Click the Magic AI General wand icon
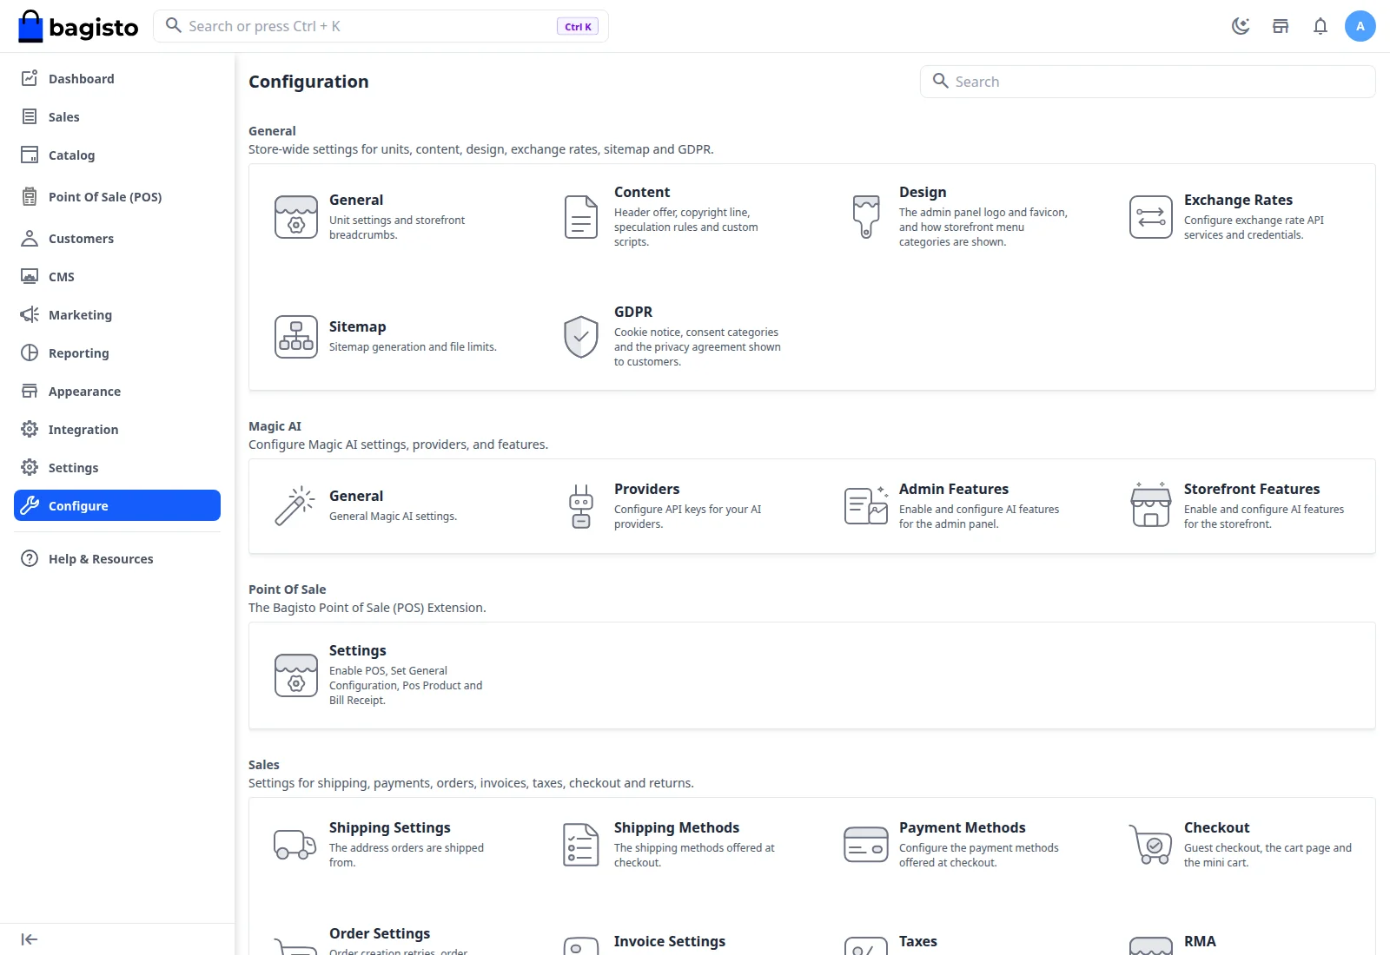Image resolution: width=1390 pixels, height=955 pixels. coord(296,506)
